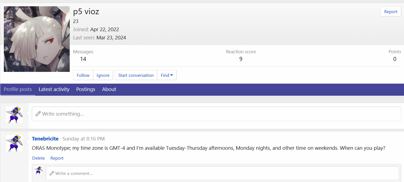Switch to the Profile posts tab
Viewport: 404px width, 182px height.
tap(18, 89)
